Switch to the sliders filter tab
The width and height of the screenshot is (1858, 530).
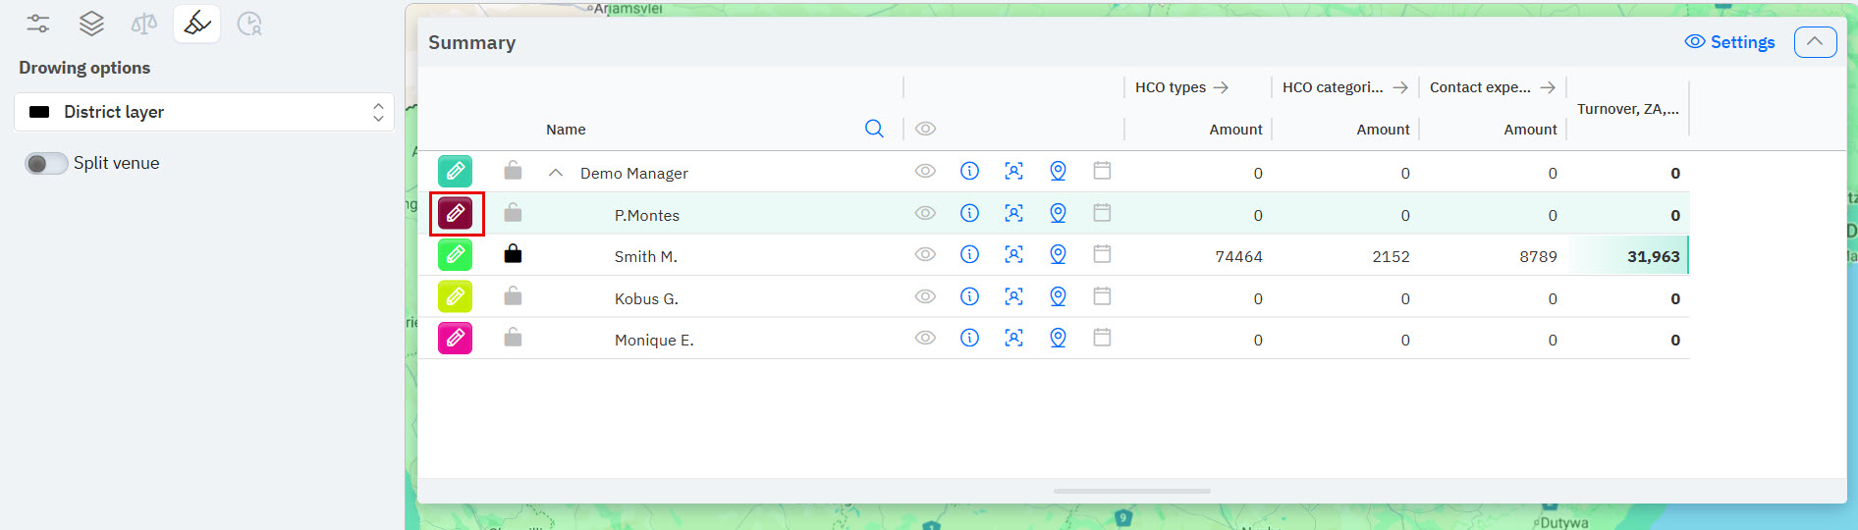(x=38, y=24)
